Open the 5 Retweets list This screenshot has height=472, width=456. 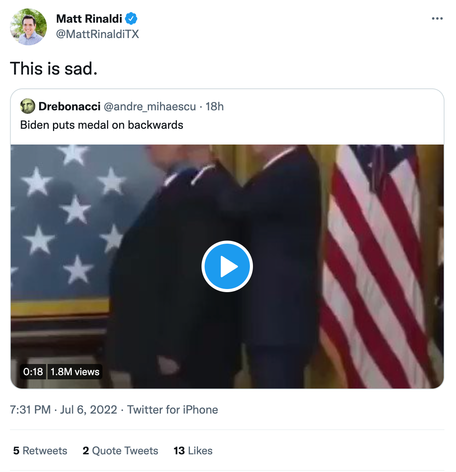[40, 450]
